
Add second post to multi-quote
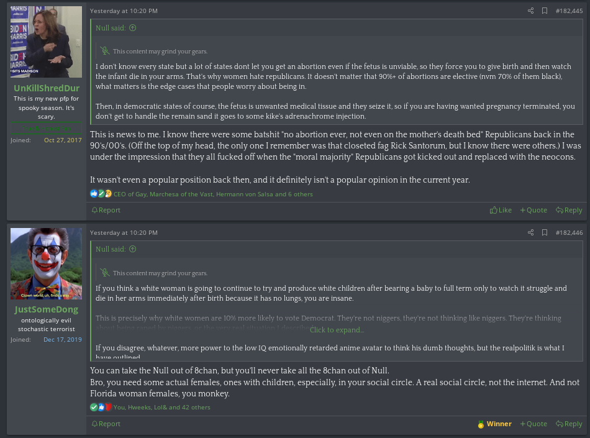[534, 424]
